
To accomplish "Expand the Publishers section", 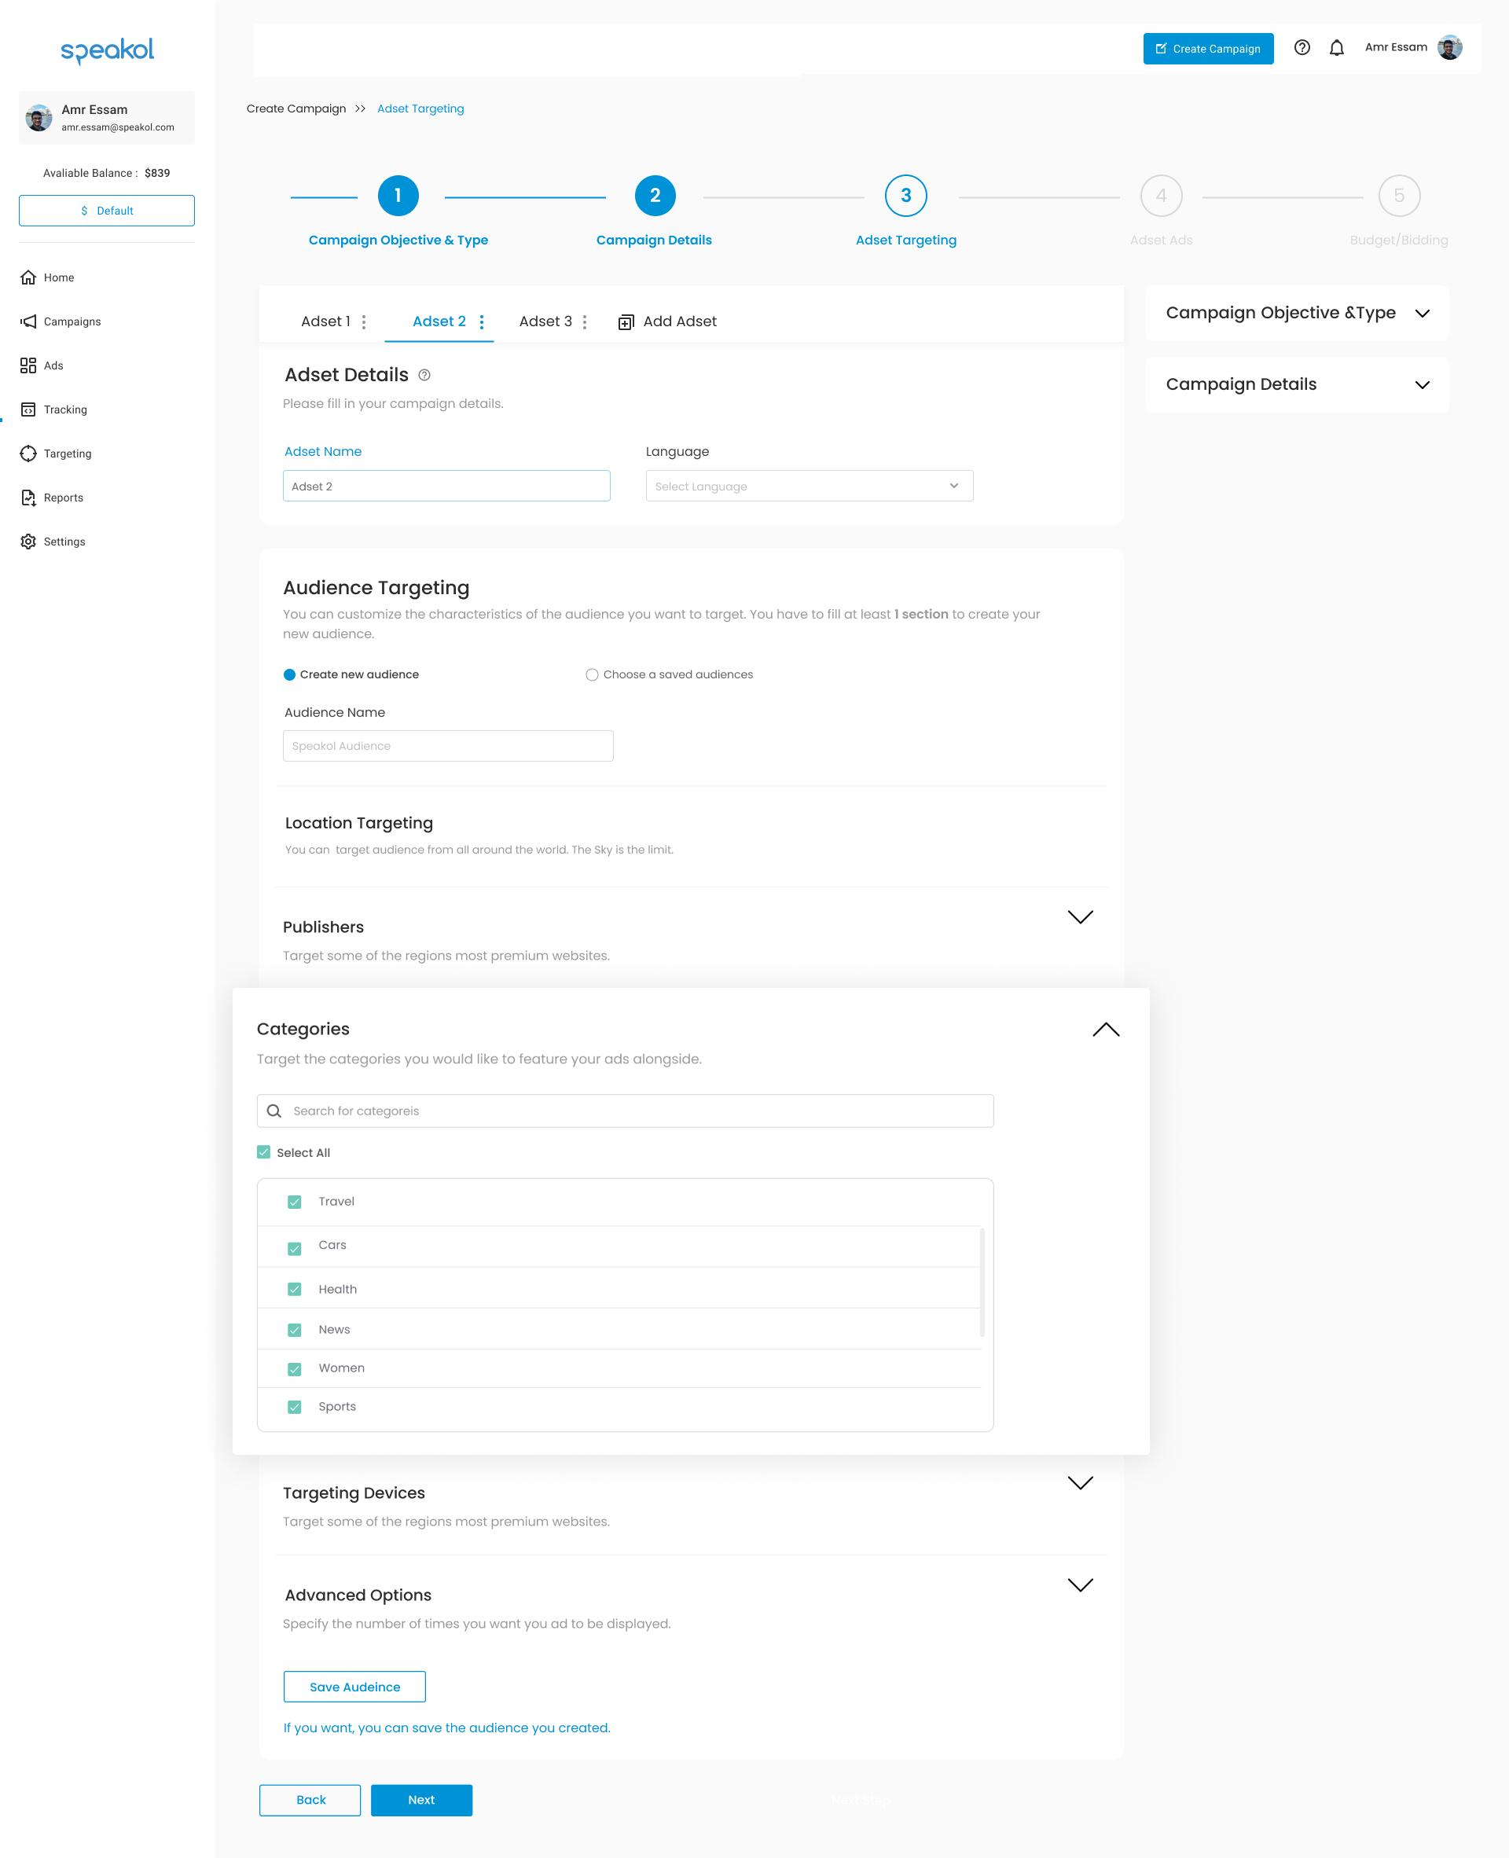I will tap(1081, 917).
